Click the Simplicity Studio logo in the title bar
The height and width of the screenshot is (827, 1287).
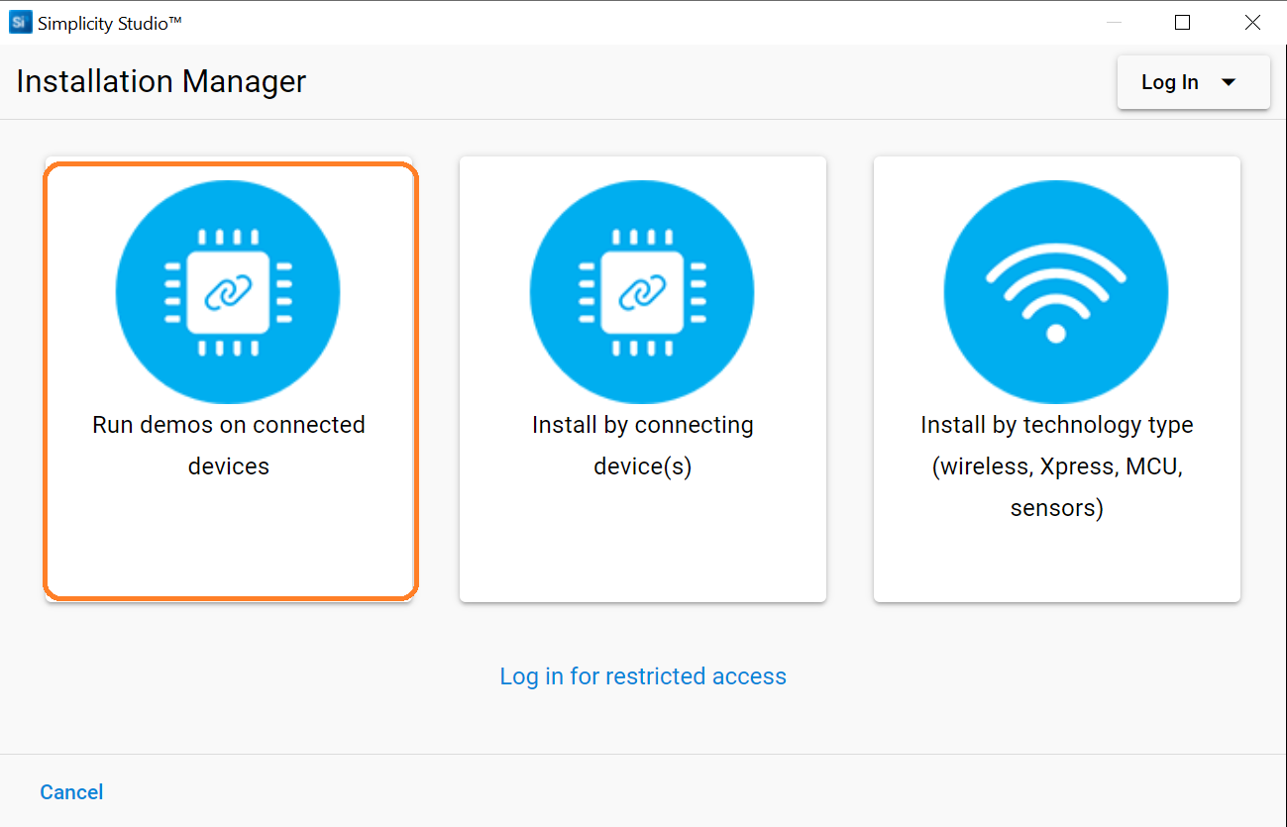[x=19, y=21]
